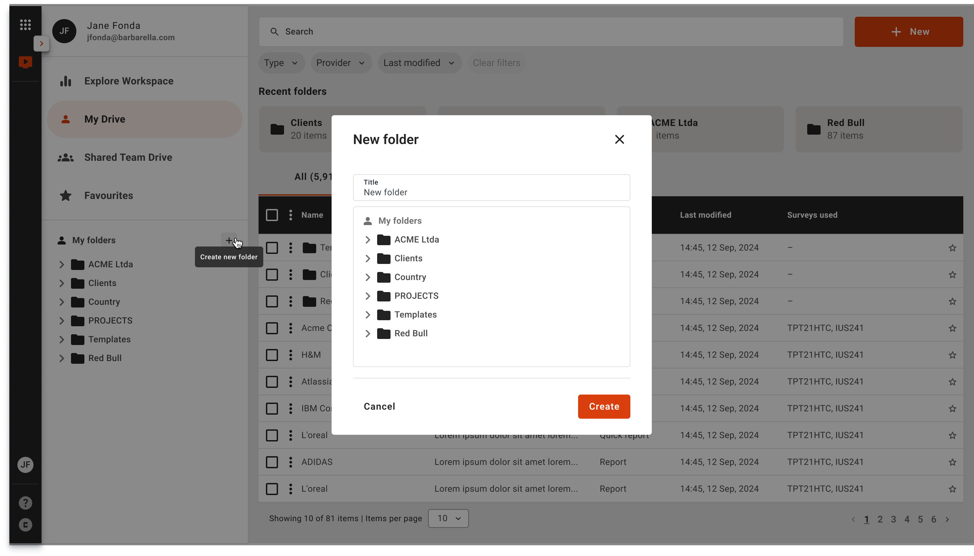Click the red video presentation icon
Screen dimensions: 974x556
[x=25, y=62]
